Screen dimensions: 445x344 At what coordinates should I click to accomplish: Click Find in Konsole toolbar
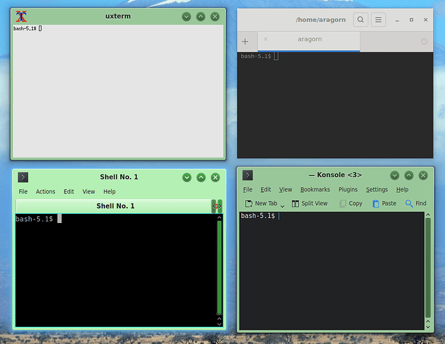415,204
